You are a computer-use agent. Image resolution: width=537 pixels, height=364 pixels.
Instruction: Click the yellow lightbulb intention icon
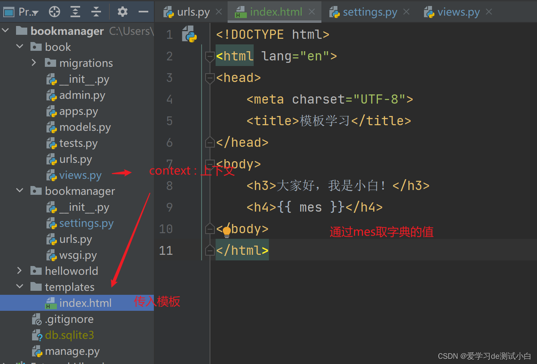coord(226,231)
